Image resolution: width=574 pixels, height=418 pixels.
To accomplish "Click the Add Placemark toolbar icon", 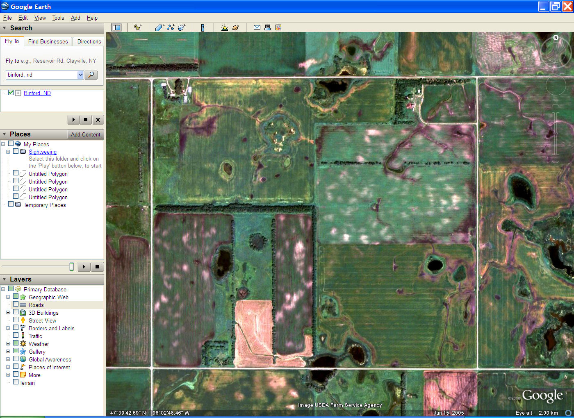I will pyautogui.click(x=138, y=27).
